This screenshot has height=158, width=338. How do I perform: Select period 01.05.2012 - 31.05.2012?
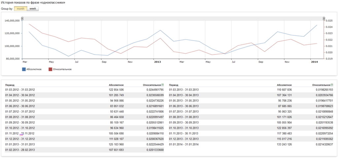pyautogui.click(x=20, y=101)
